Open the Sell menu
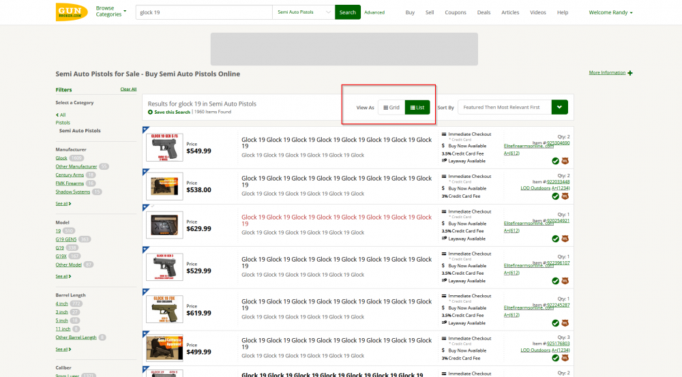 pyautogui.click(x=430, y=12)
